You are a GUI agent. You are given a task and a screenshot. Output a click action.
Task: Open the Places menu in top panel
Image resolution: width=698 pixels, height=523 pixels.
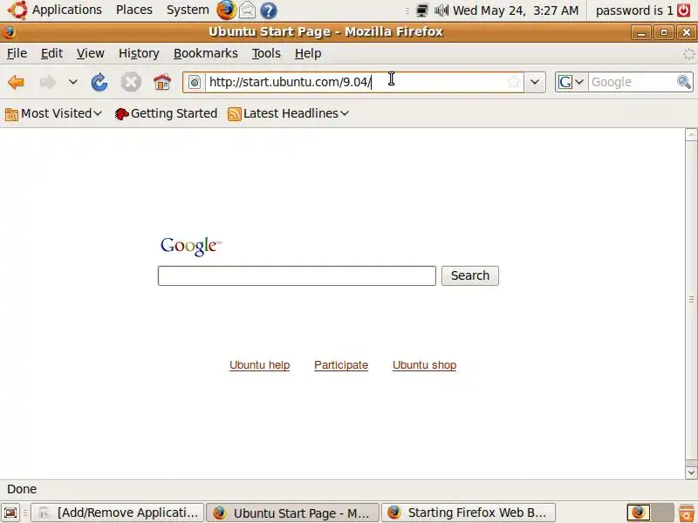[x=134, y=10]
